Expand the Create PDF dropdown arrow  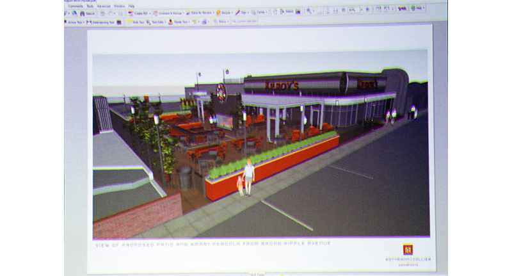point(150,13)
